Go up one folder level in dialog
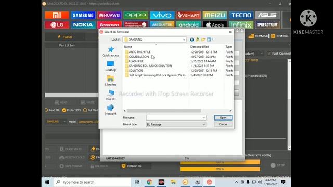 tap(198, 39)
